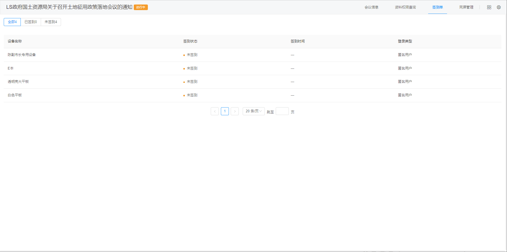Click 未签到 status for E本
This screenshot has height=252, width=507.
tap(192, 69)
